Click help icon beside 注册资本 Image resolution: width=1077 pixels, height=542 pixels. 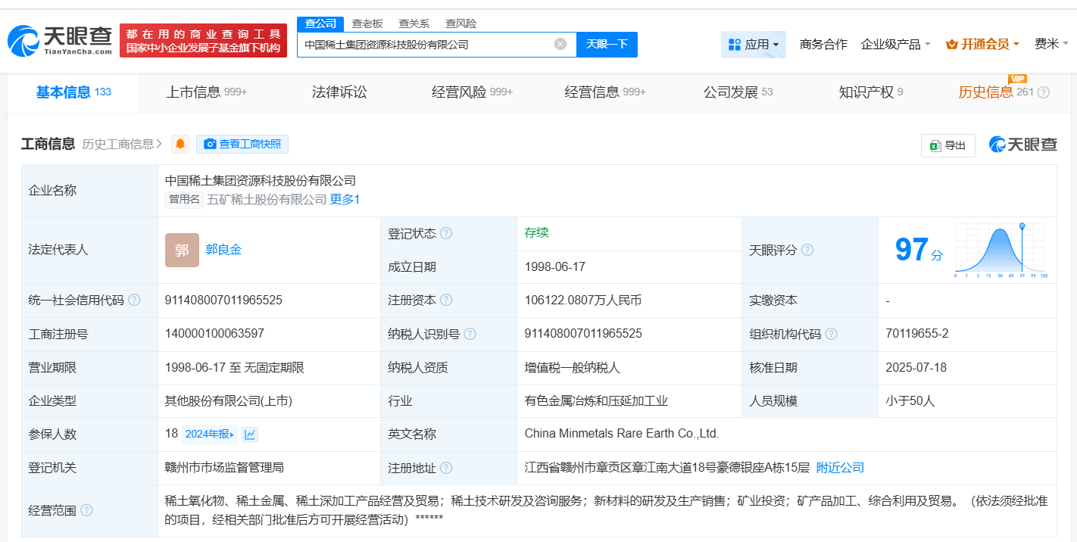click(446, 301)
